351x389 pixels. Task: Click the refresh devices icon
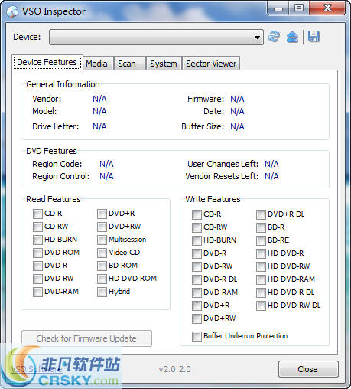[274, 37]
